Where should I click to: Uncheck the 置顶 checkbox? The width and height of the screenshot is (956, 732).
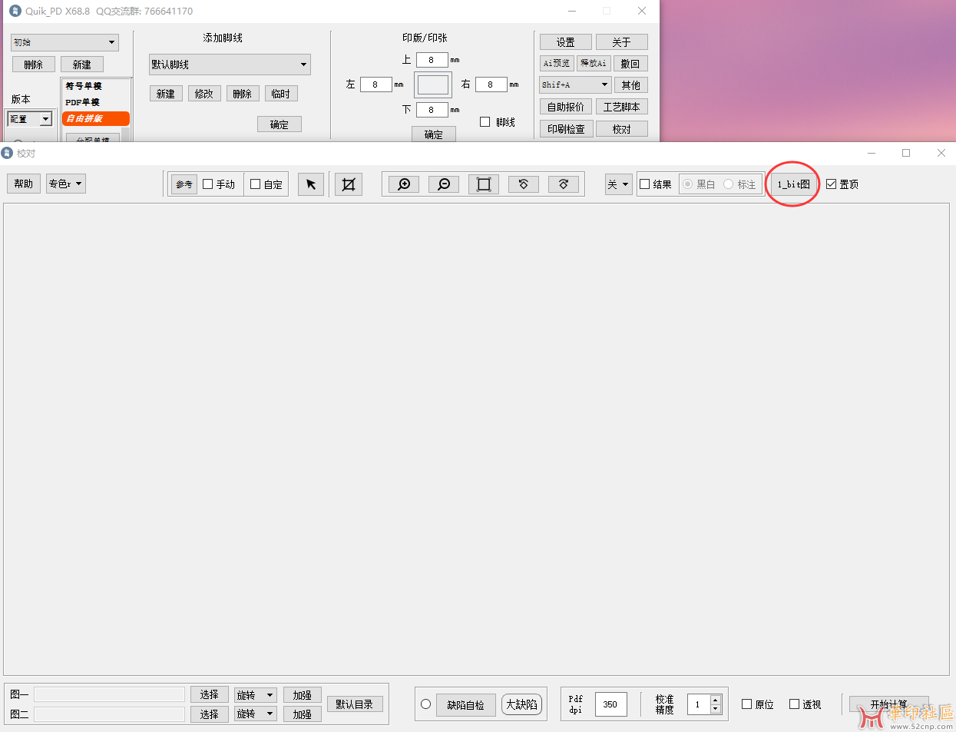pos(832,184)
